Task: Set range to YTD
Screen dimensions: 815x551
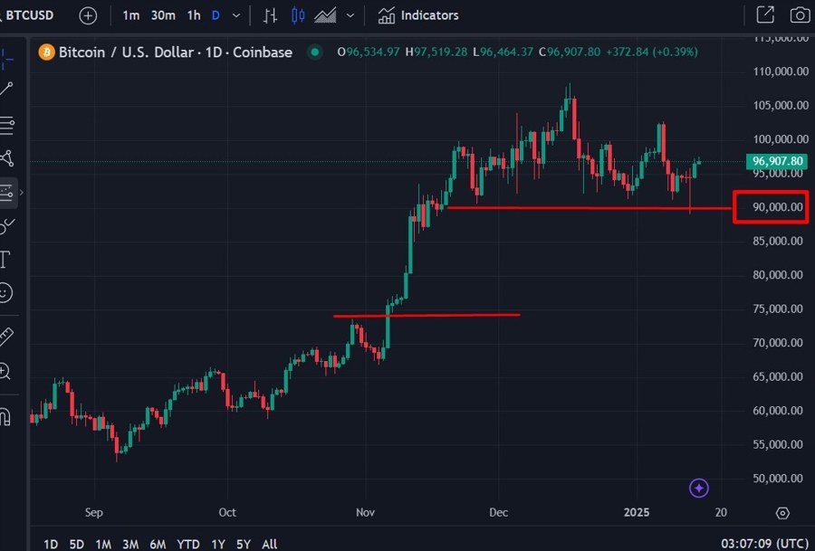Action: (188, 544)
